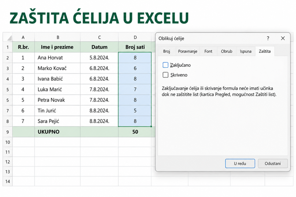This screenshot has height=197, width=296.
Task: Select Tin Jurić's hours cell showing 5
Action: [x=135, y=110]
